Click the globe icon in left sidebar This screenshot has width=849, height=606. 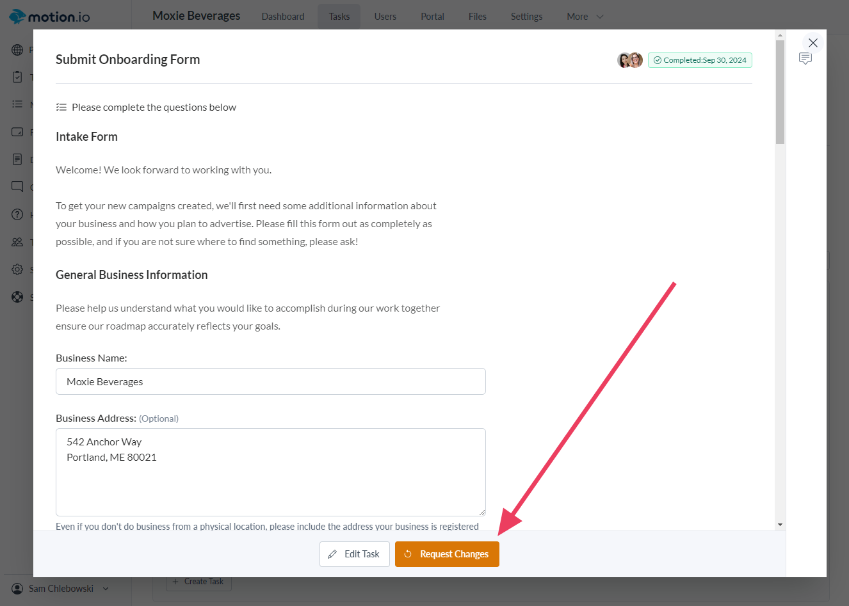(x=17, y=50)
